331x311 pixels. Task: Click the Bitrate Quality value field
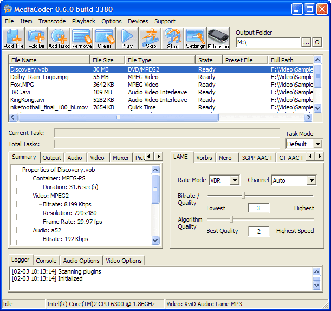(258, 208)
